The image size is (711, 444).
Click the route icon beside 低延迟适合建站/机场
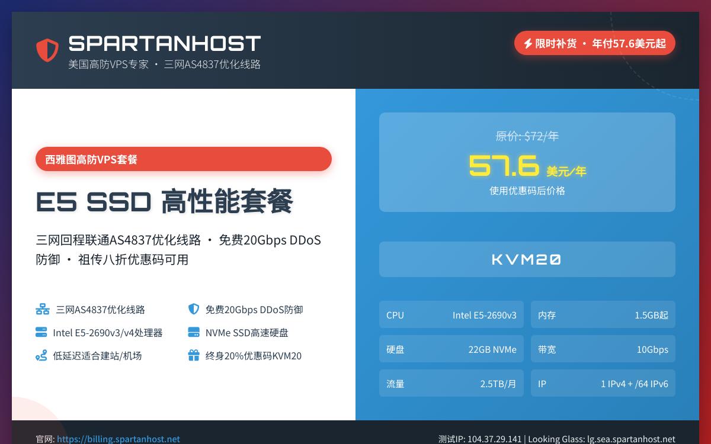click(x=41, y=355)
